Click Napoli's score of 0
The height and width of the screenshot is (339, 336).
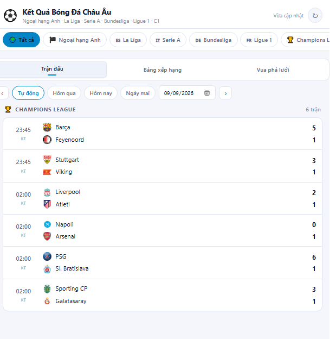314,225
